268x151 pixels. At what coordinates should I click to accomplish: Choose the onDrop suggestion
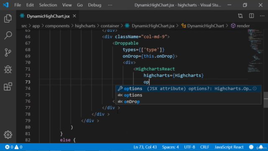click(x=188, y=102)
